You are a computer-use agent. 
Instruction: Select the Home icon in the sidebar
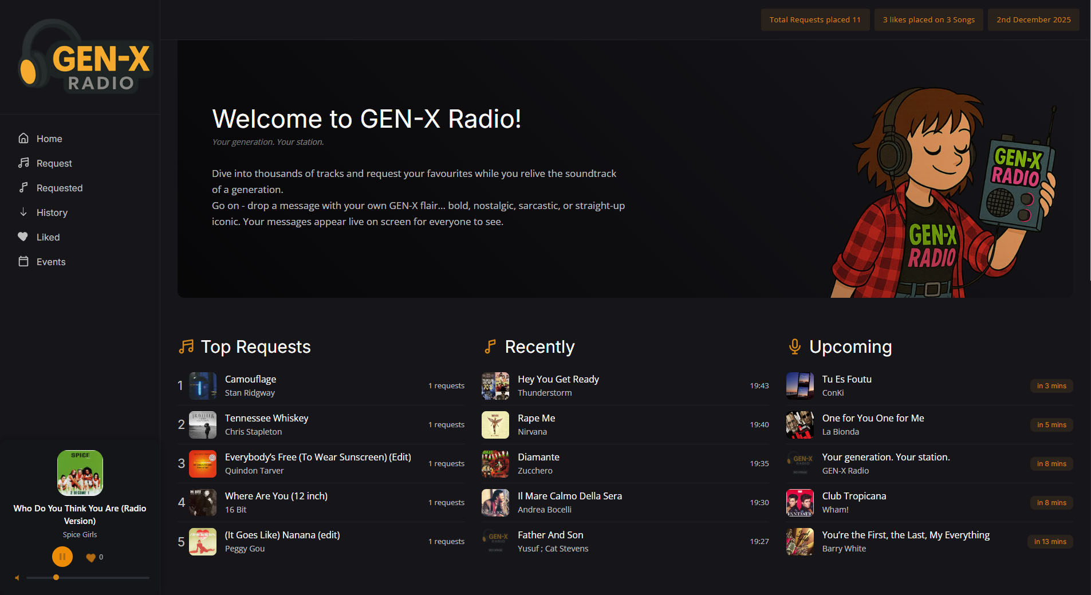click(23, 138)
